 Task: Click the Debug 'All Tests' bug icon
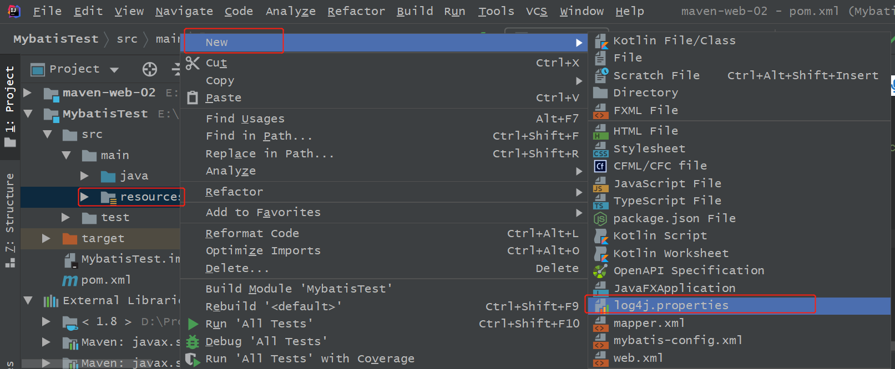[x=193, y=341]
